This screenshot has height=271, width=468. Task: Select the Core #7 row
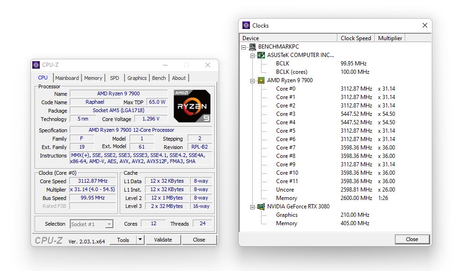(x=336, y=147)
